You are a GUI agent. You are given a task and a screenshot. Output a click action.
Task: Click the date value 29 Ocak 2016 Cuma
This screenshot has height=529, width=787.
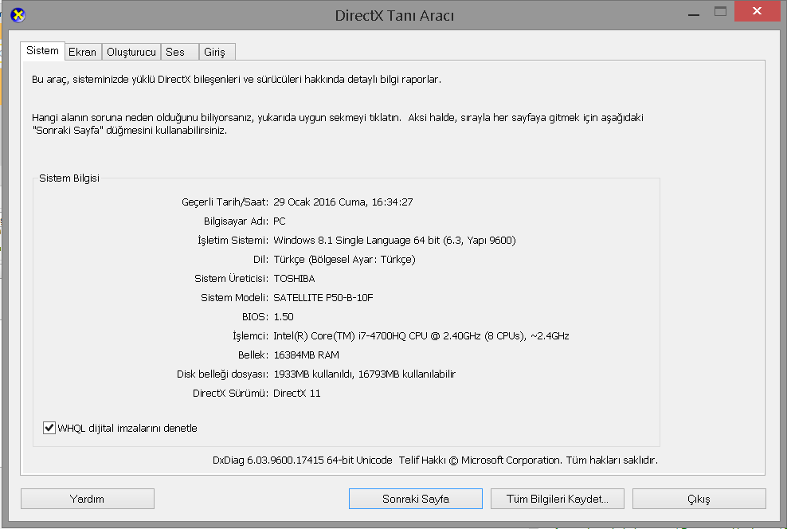click(343, 202)
